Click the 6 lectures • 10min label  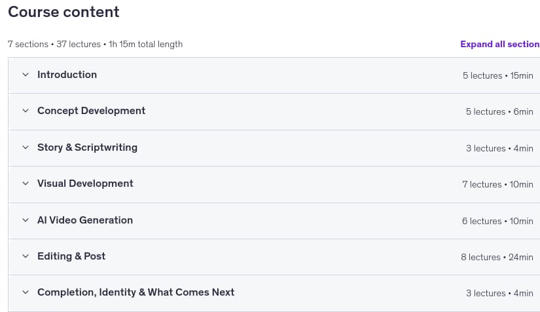497,221
